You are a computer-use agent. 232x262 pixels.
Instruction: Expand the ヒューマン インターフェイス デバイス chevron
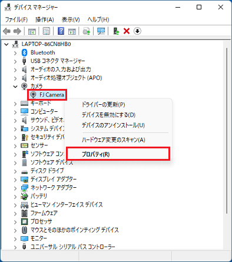[x=15, y=205]
